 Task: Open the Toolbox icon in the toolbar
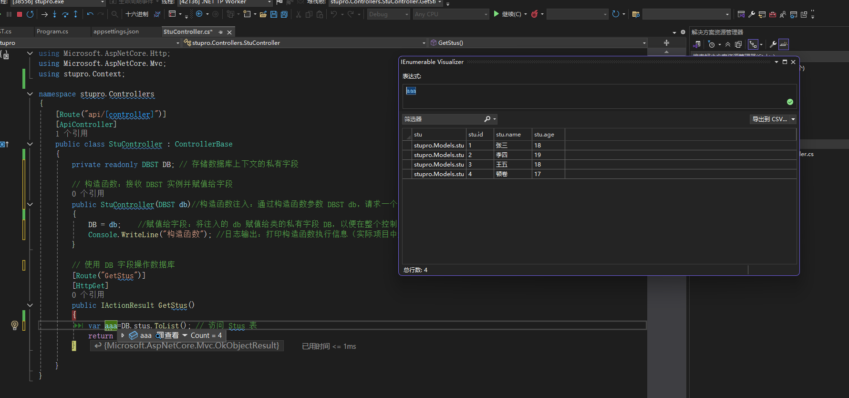click(x=773, y=14)
